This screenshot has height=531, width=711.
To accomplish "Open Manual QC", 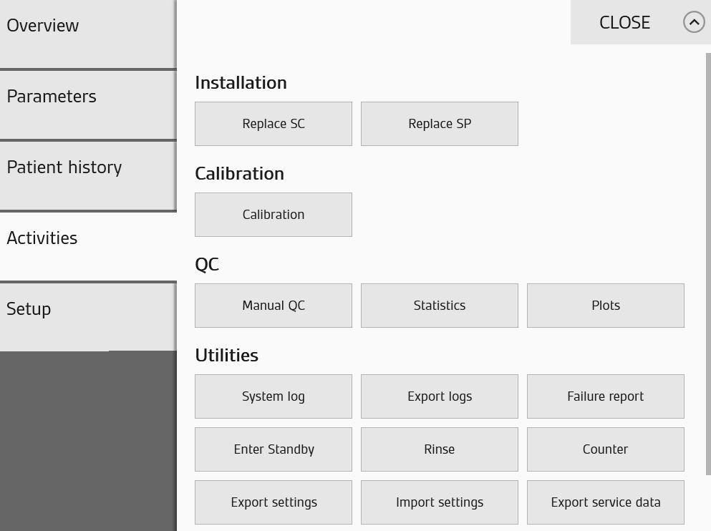I will [x=274, y=306].
